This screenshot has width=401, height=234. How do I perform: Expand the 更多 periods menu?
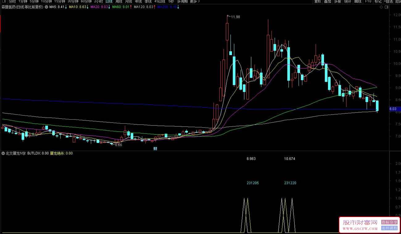coord(195,2)
